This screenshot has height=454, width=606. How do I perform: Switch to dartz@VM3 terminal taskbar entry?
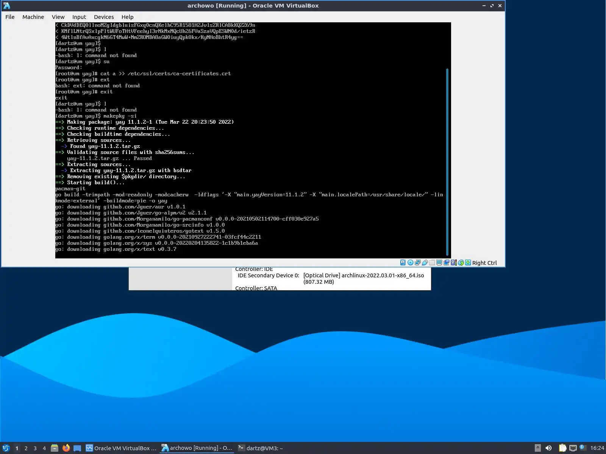click(261, 448)
